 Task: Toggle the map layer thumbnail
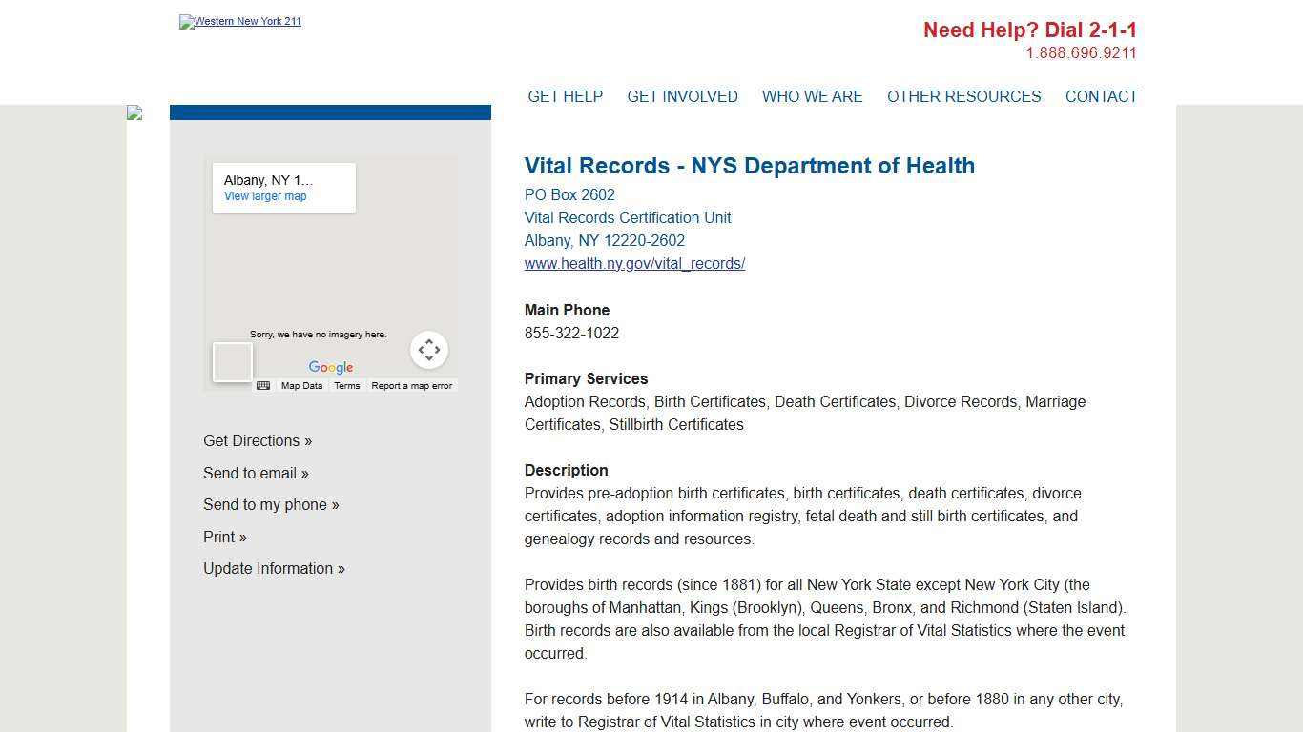pyautogui.click(x=233, y=362)
